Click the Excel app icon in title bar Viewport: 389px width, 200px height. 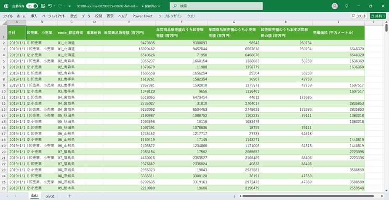(6, 6)
